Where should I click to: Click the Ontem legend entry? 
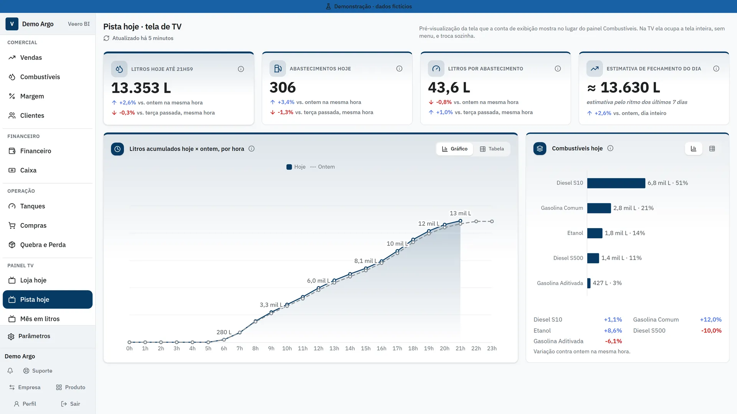[322, 167]
